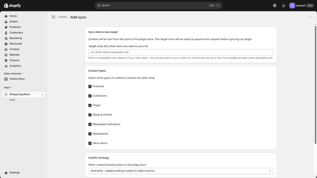Viewport: 317px width, 178px height.
Task: Click the search magnifier icon
Action: point(99,5)
